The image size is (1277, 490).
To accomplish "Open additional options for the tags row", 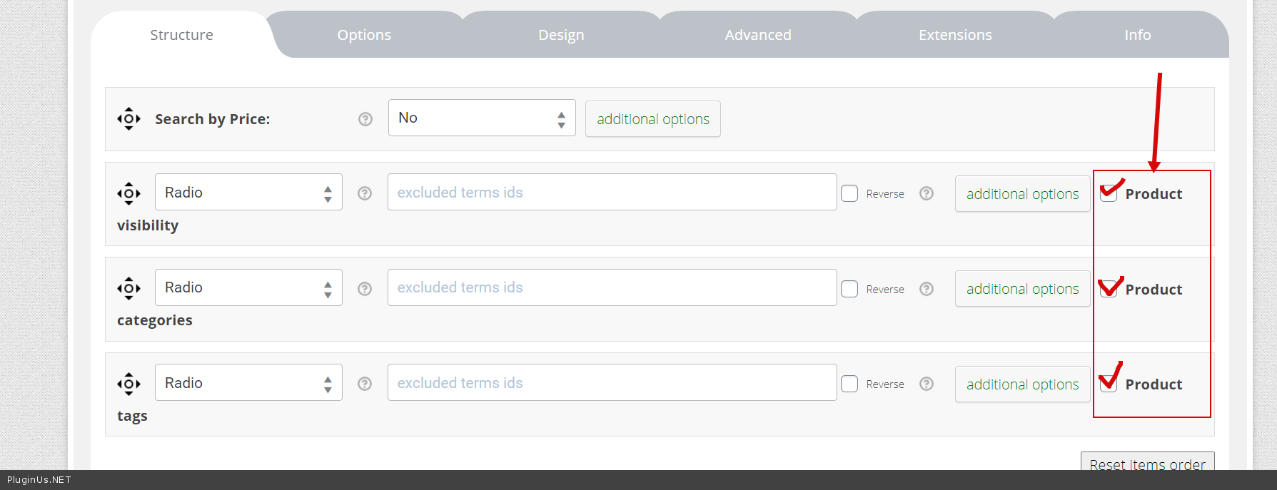I will pos(1022,384).
